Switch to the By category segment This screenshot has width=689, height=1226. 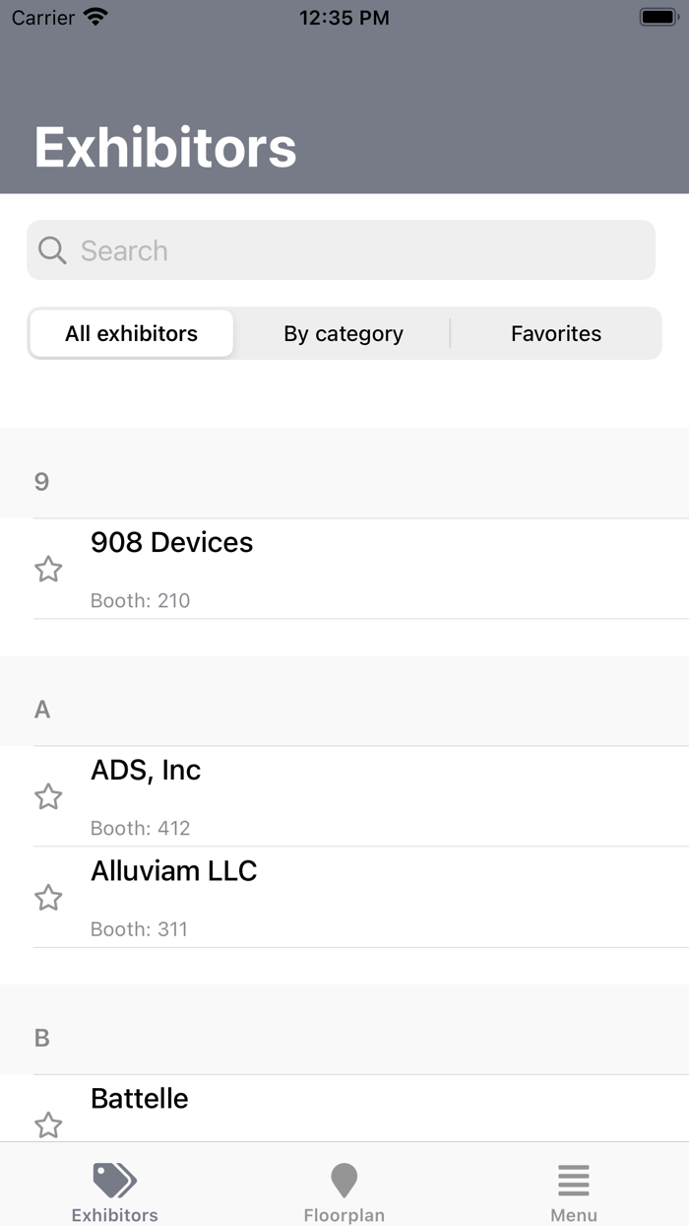[344, 334]
